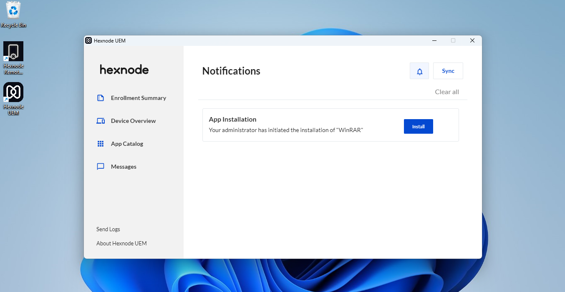Screen dimensions: 565x292
Task: Open the notifications bell icon
Action: coord(419,71)
